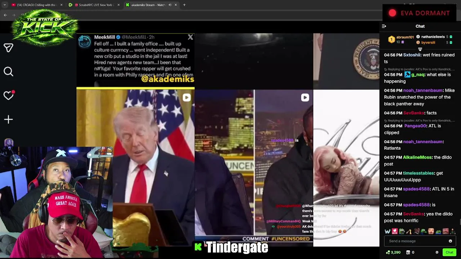Click noah_tannenbaum on the Mike Rubin message
The image size is (461, 259).
pyautogui.click(x=423, y=90)
